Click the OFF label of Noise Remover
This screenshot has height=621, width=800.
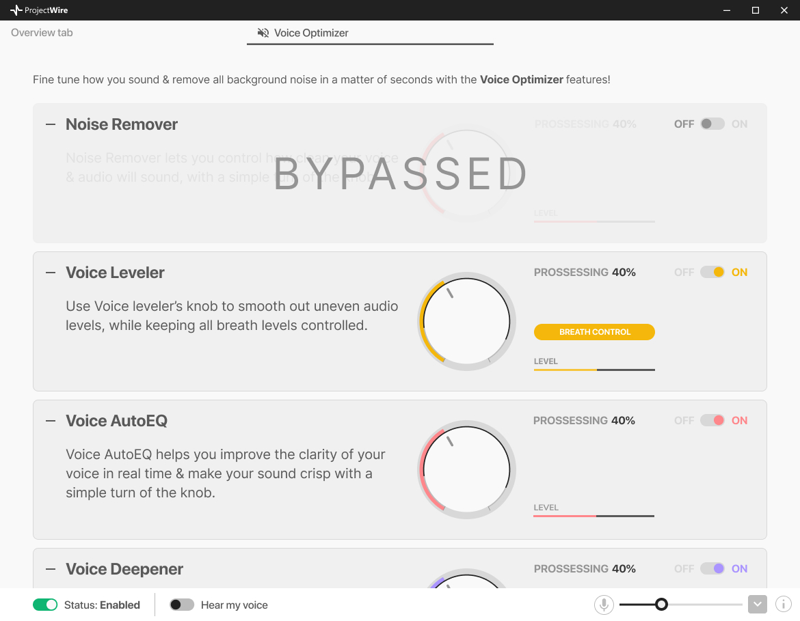[x=684, y=124]
